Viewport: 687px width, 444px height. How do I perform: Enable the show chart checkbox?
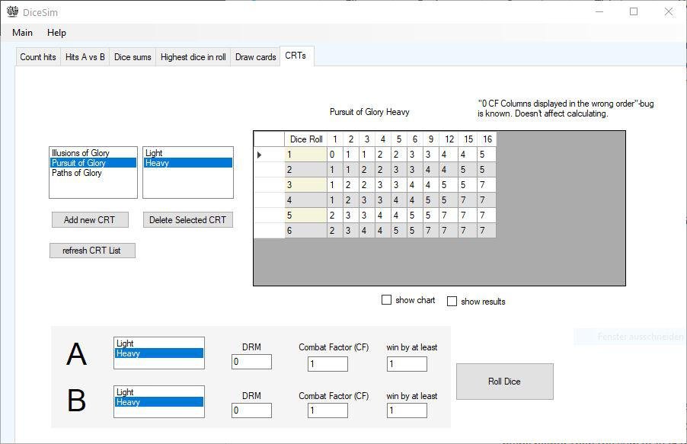[x=386, y=300]
